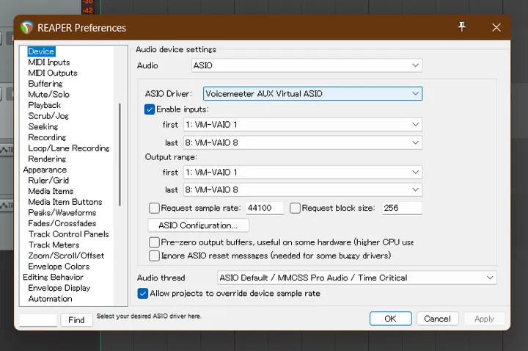Image resolution: width=528 pixels, height=351 pixels.
Task: Select Buffering in the preferences tree
Action: pos(45,84)
